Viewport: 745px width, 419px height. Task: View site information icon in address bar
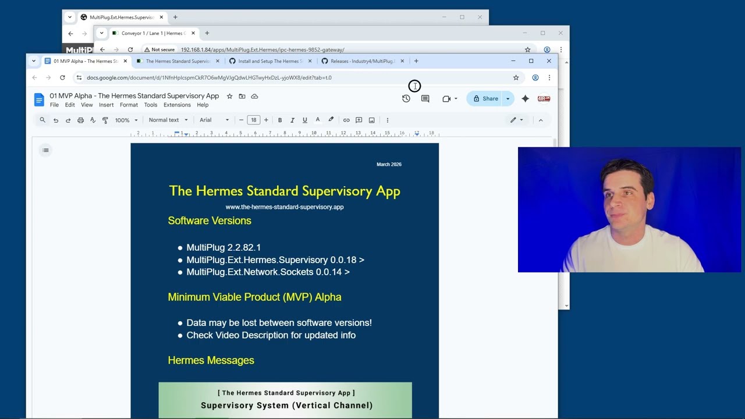79,77
